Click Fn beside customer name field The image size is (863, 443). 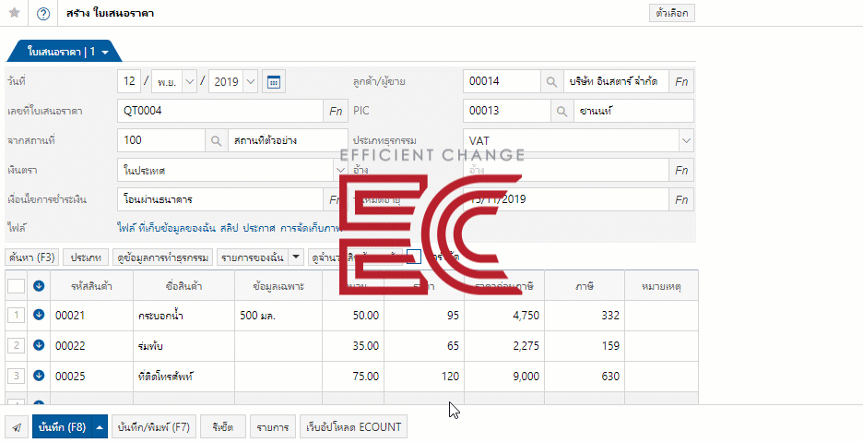point(681,81)
